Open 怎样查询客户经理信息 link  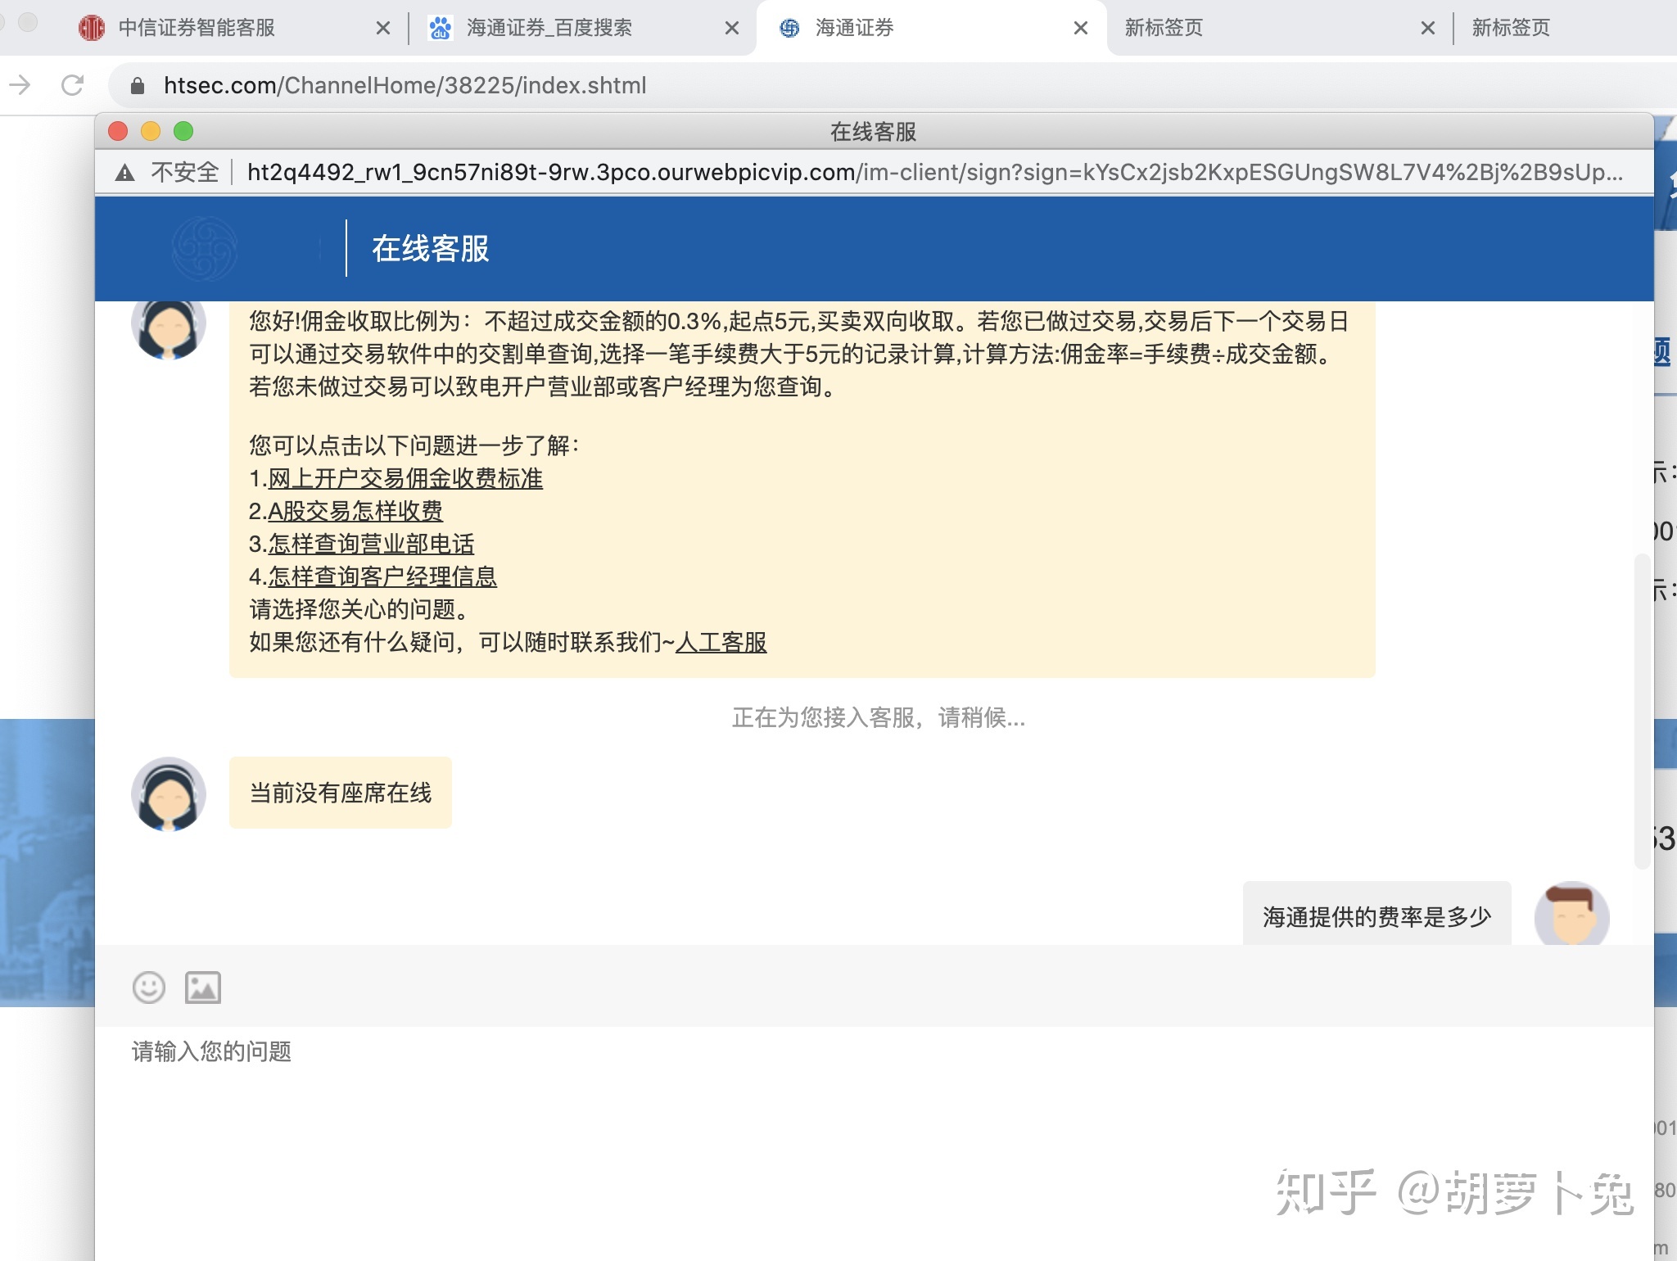(x=382, y=576)
